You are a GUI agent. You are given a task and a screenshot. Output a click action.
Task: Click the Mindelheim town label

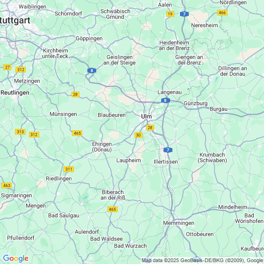tap(233, 207)
